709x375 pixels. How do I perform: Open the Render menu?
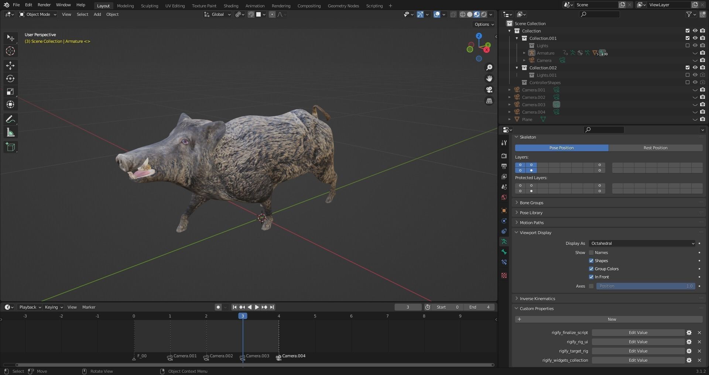point(44,5)
